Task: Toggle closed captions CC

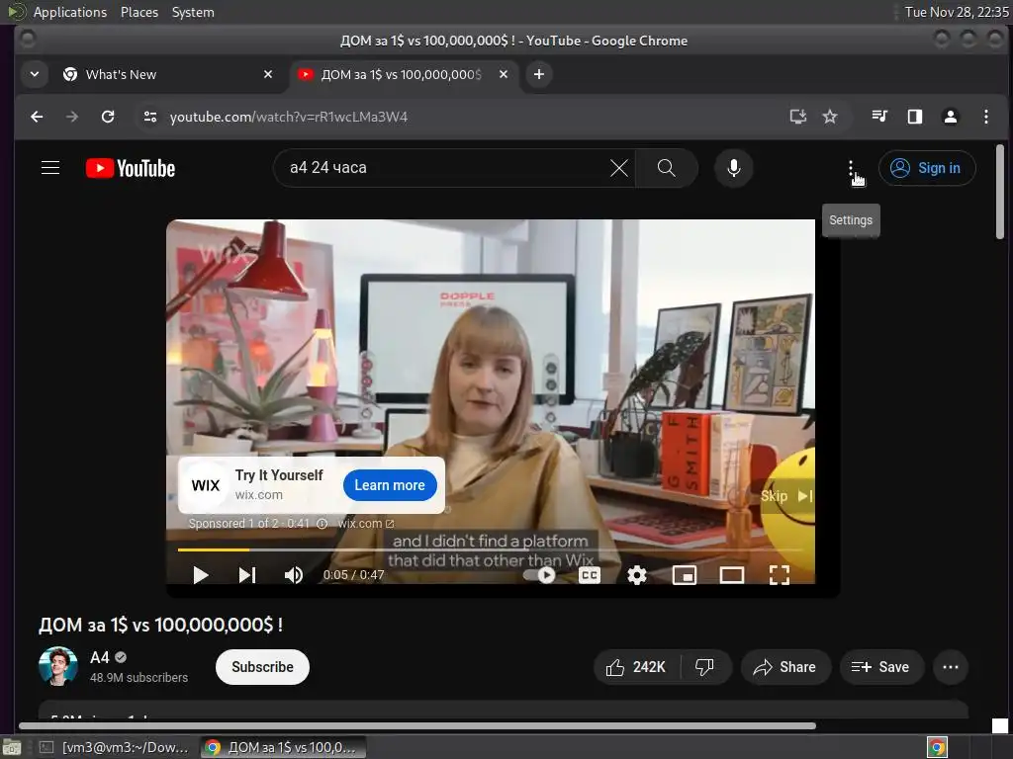Action: pos(590,574)
